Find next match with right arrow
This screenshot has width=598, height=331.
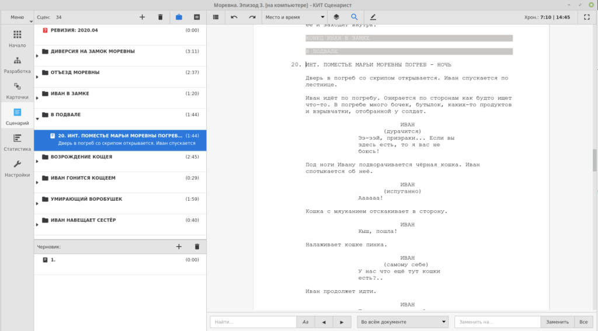click(x=342, y=322)
